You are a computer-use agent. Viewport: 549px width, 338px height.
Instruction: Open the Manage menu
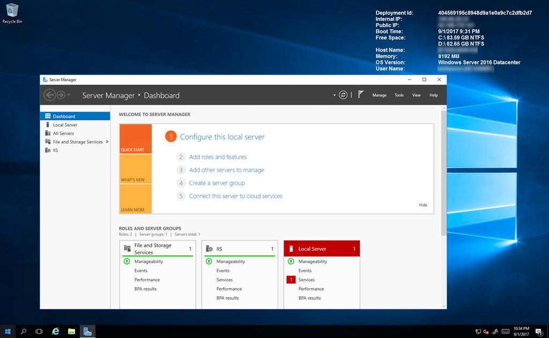(379, 95)
